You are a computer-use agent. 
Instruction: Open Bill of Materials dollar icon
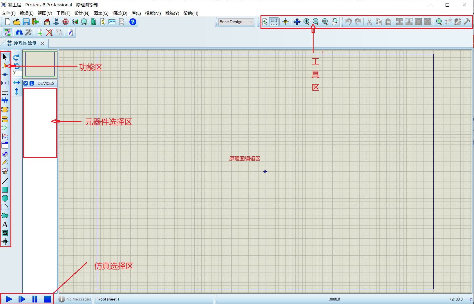tap(103, 22)
